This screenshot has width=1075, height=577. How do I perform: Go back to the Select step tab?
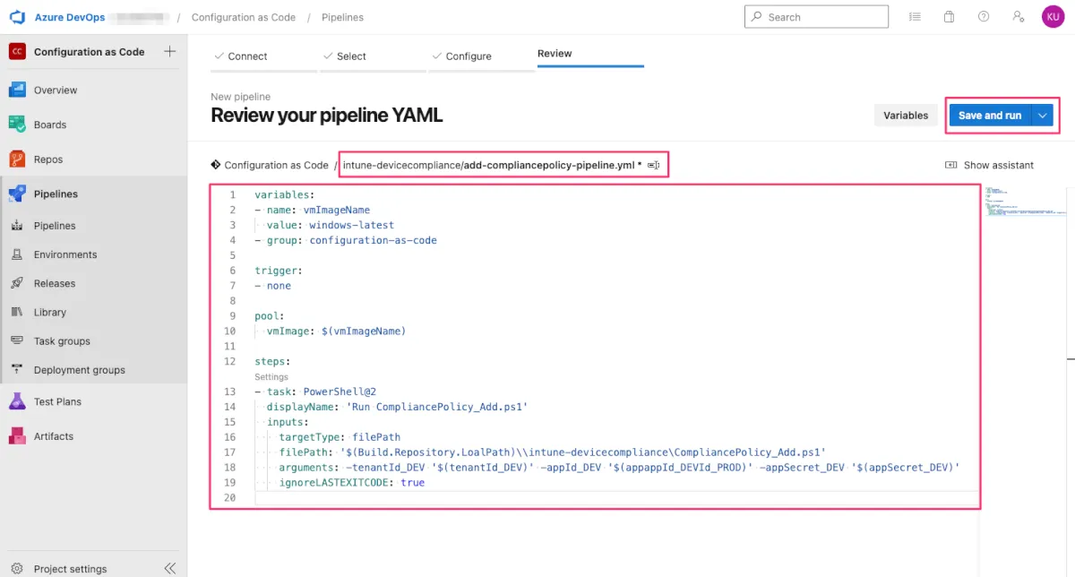pyautogui.click(x=351, y=56)
